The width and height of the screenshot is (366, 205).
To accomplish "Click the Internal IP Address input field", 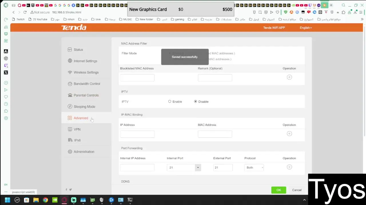I will pos(137,167).
